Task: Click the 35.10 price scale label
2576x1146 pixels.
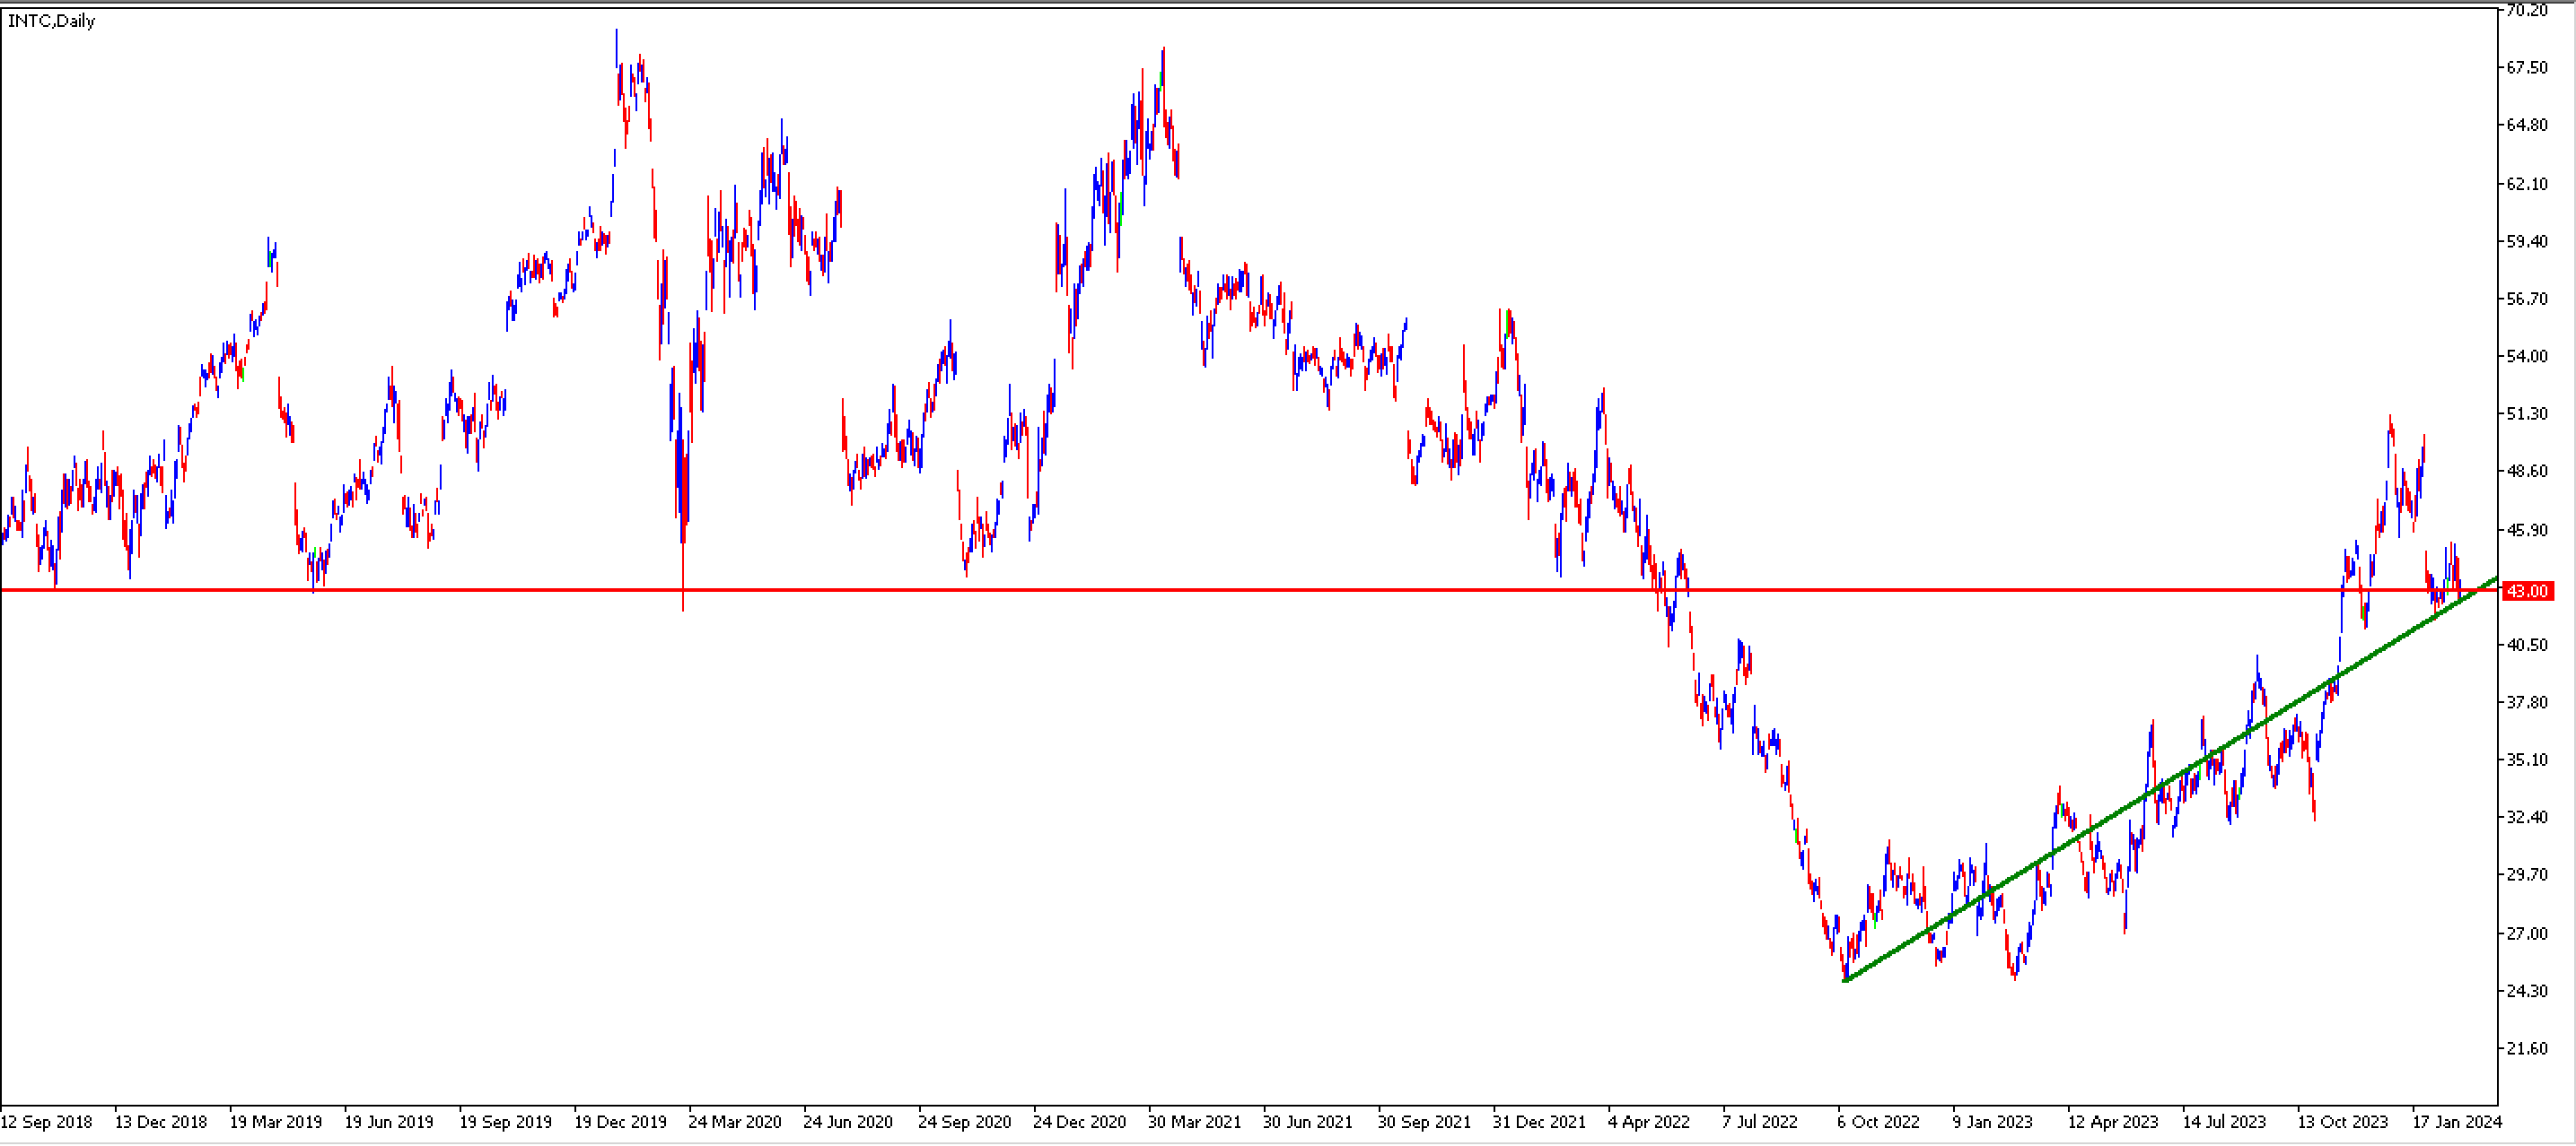Action: pyautogui.click(x=2527, y=760)
